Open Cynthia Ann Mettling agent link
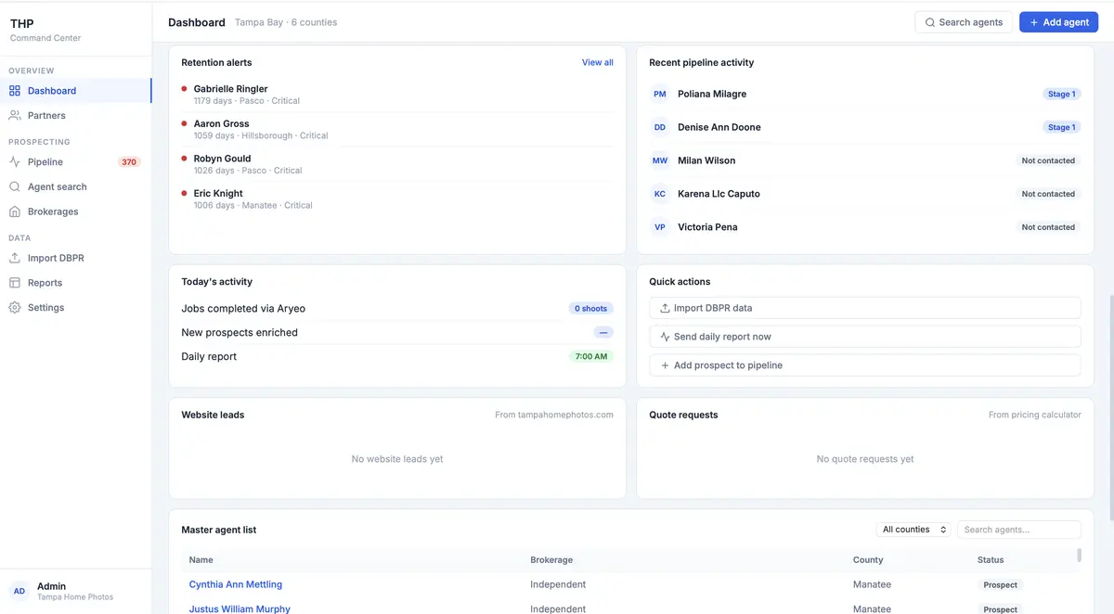This screenshot has width=1114, height=614. pyautogui.click(x=236, y=584)
